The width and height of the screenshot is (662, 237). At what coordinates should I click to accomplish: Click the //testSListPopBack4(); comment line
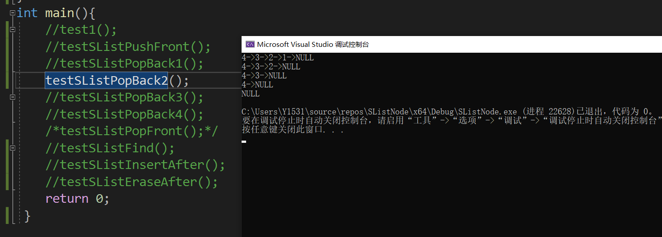(124, 114)
